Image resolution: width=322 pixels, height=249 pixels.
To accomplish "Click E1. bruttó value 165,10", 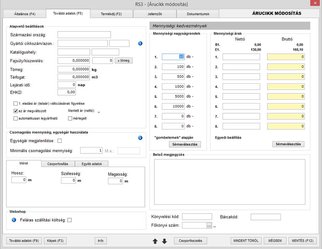I will (x=298, y=50).
